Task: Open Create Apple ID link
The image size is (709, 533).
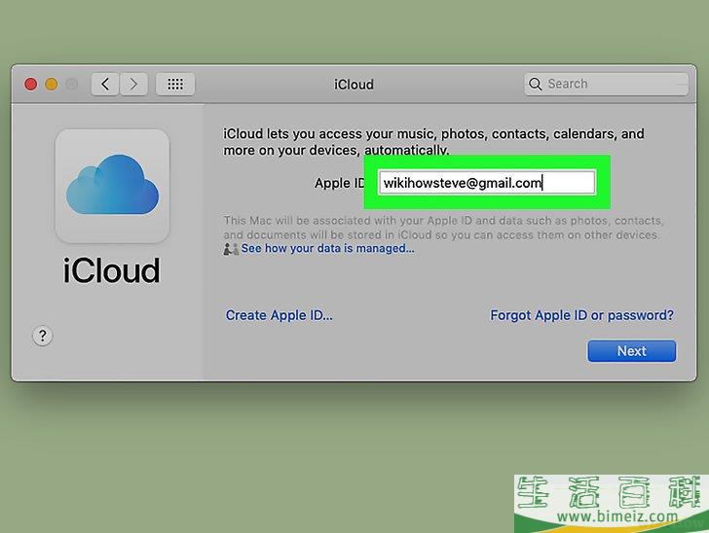Action: 279,315
